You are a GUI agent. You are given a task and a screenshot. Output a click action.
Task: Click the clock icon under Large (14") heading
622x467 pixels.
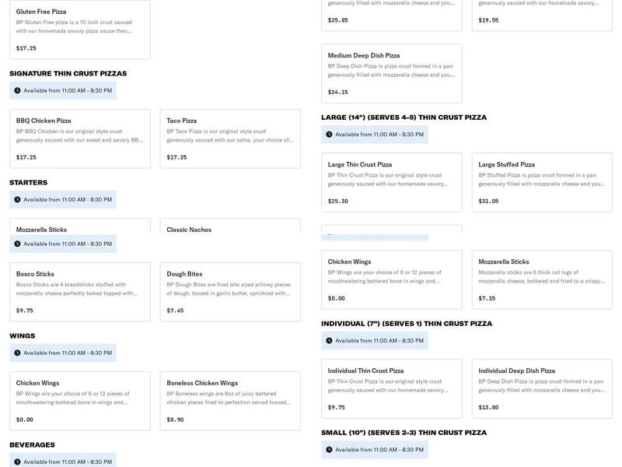pos(329,135)
